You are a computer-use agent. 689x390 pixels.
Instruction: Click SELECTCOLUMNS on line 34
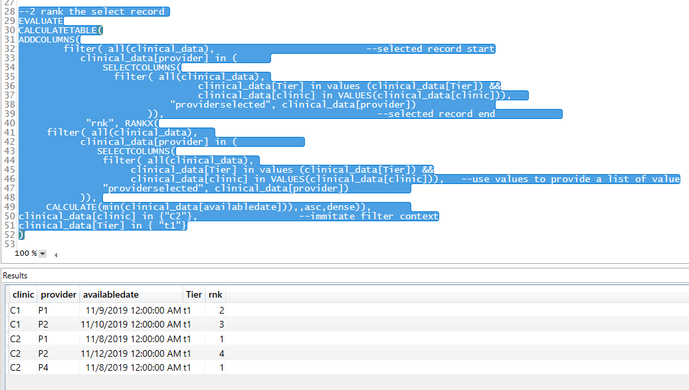pyautogui.click(x=140, y=68)
